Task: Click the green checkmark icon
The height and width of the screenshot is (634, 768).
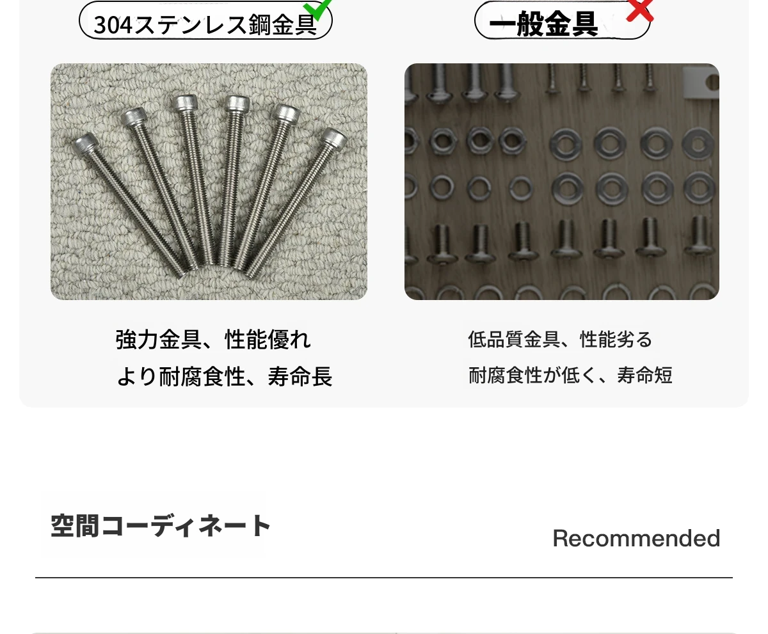Action: 317,9
